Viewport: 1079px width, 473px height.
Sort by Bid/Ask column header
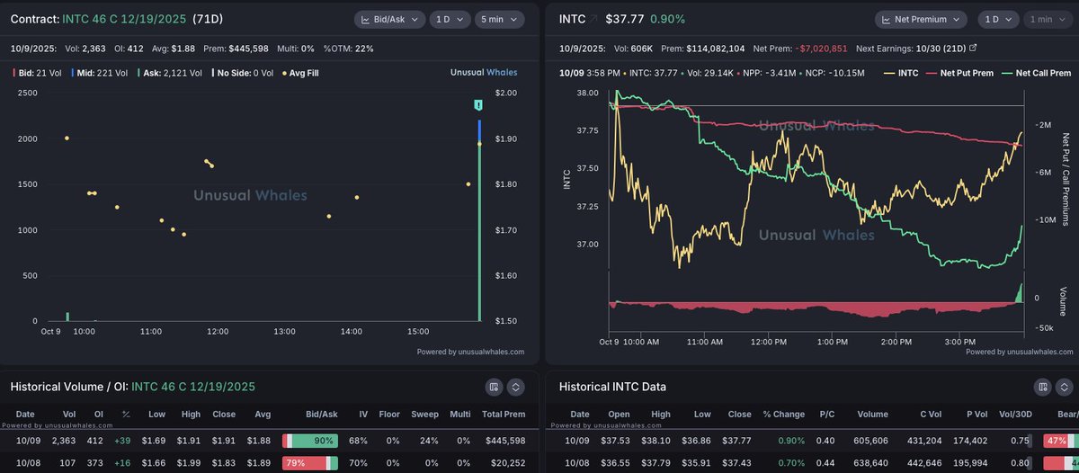click(x=321, y=415)
